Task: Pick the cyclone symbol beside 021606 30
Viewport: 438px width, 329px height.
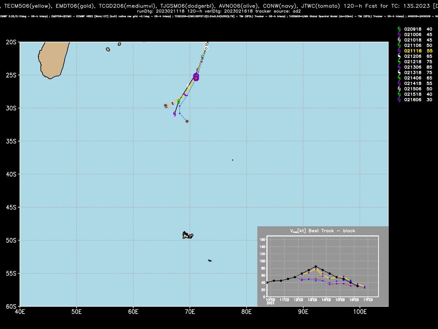Action: click(399, 100)
